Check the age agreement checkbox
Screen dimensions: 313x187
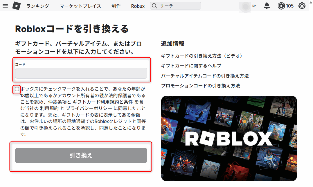pos(17,89)
